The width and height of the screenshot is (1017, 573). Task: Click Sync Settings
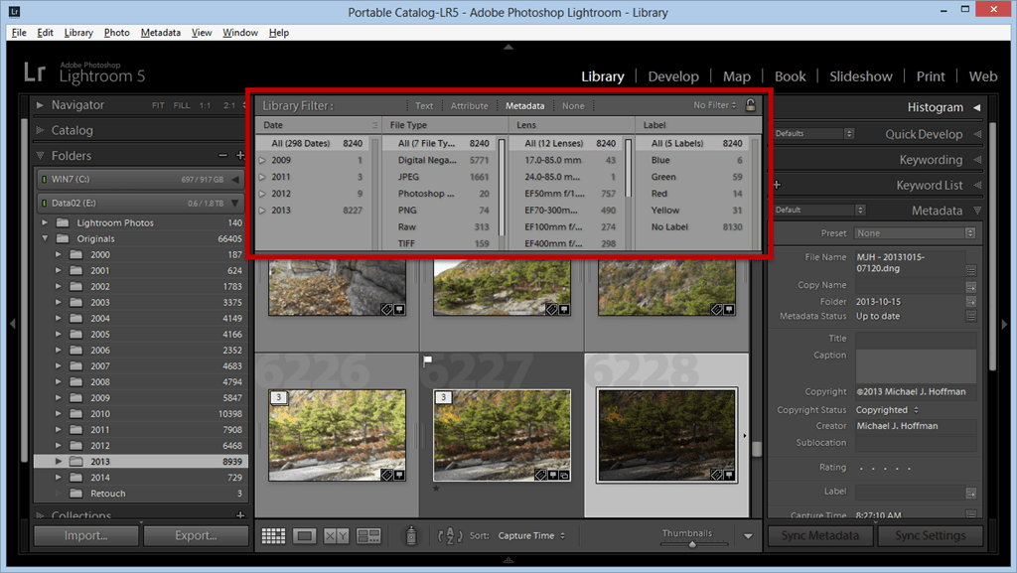click(930, 535)
